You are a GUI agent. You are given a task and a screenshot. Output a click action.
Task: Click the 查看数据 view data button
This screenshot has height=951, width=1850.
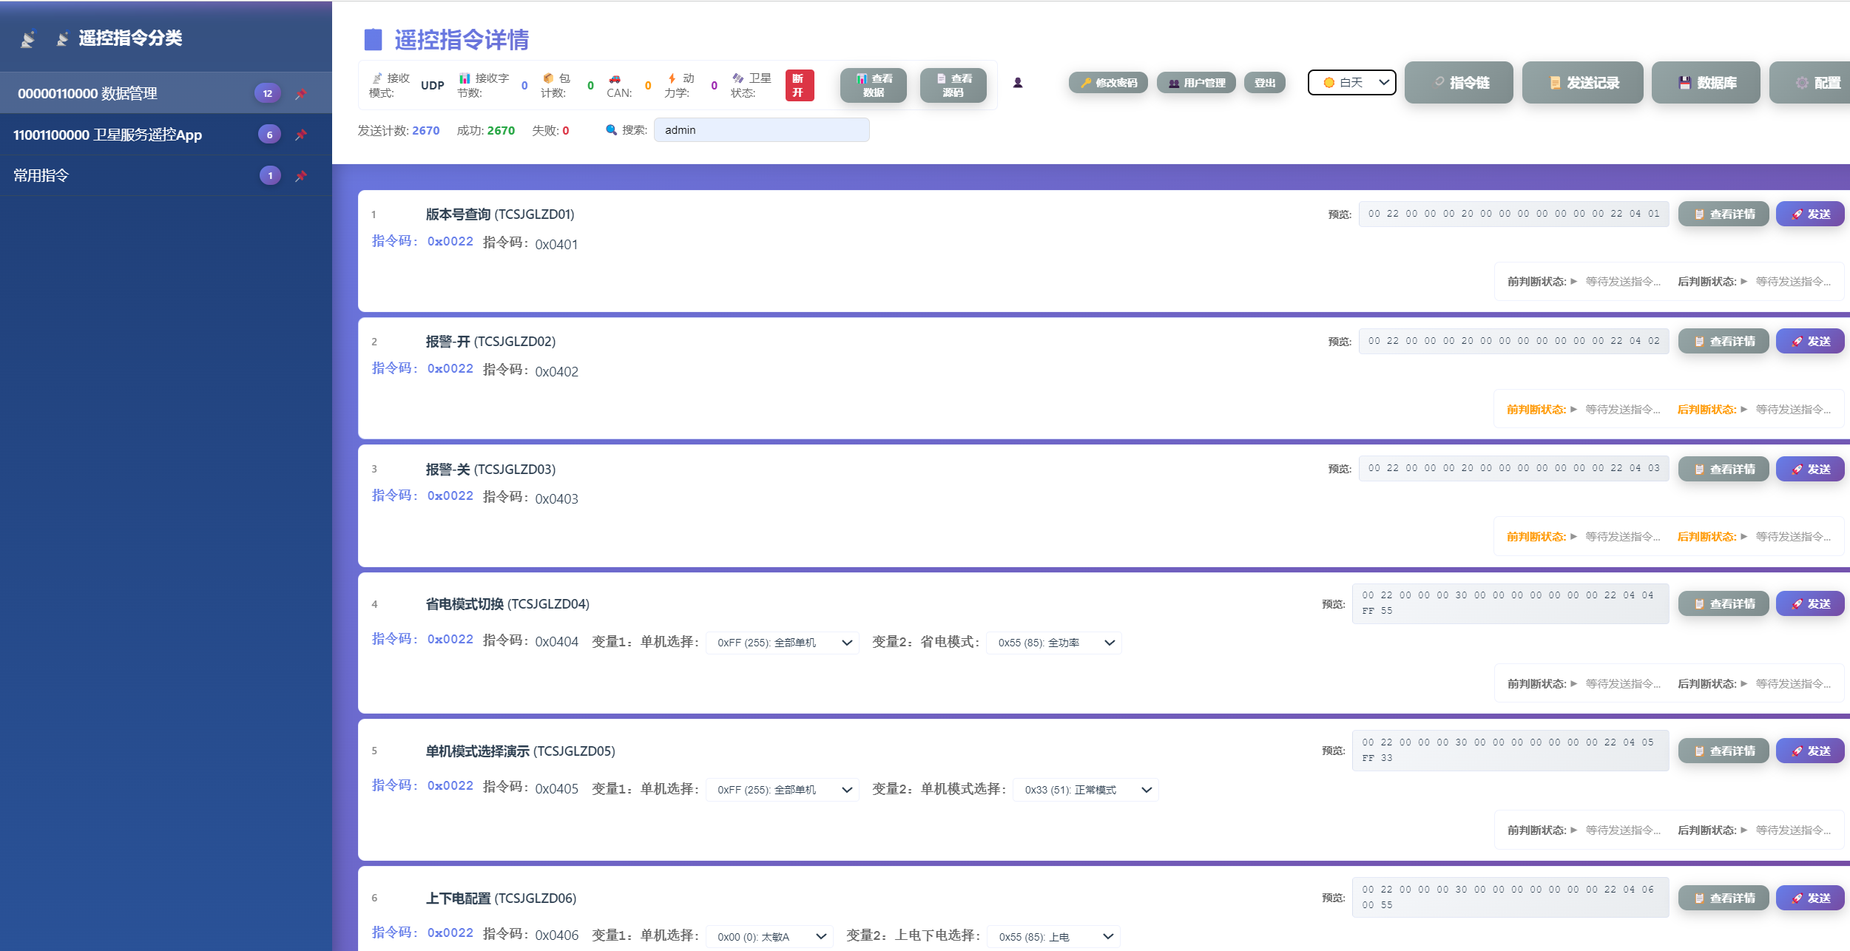873,84
